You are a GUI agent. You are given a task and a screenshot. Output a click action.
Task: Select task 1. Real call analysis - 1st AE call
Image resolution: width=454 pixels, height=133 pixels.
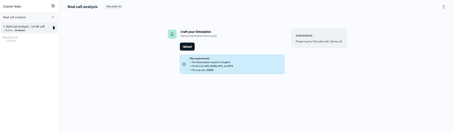pyautogui.click(x=24, y=27)
